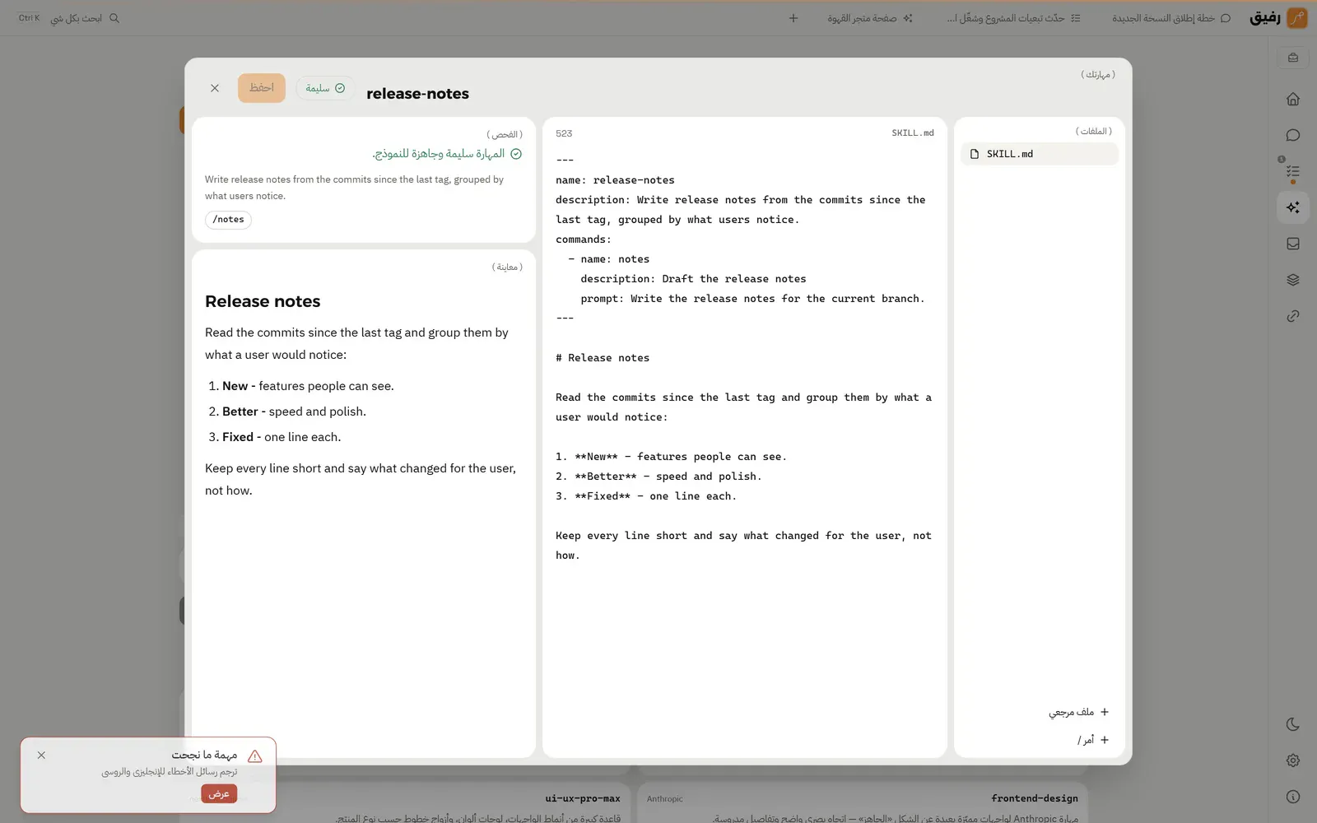Add a command (أمر) to the skill
1317x823 pixels.
click(x=1093, y=740)
